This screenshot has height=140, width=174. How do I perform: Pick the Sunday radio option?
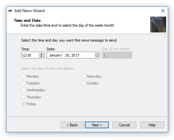[84, 83]
